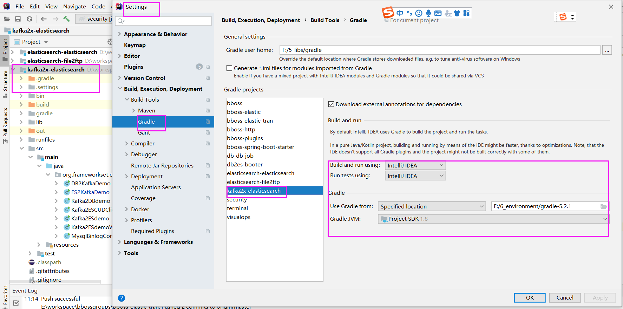Open the File menu
Screen dimensions: 623x309
coord(20,6)
